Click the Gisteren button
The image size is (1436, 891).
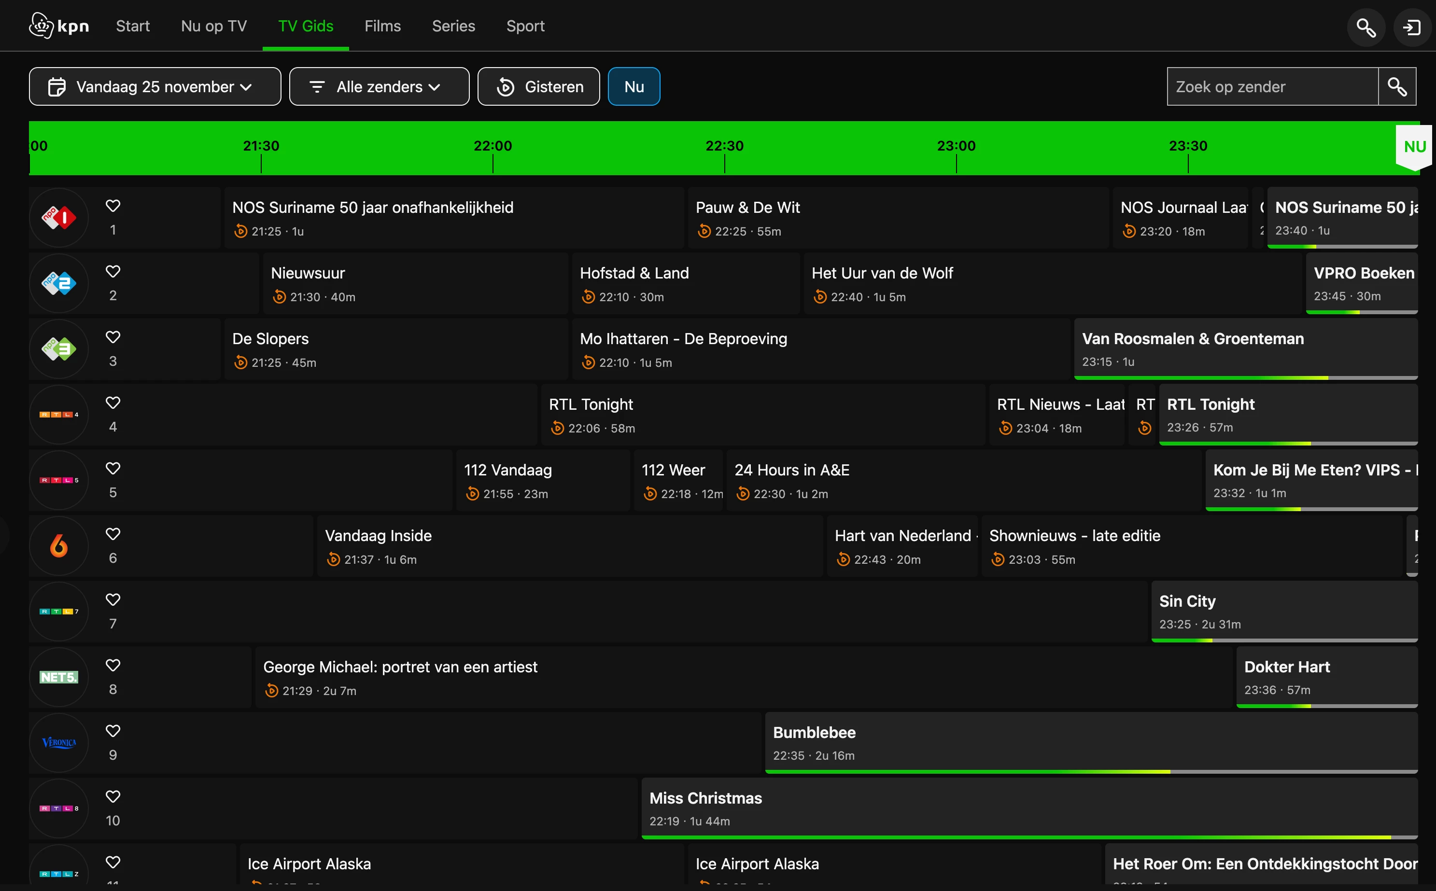[538, 86]
